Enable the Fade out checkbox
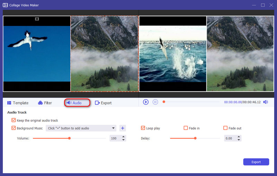This screenshot has width=277, height=176. 225,128
